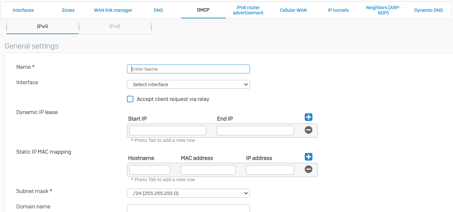Focus the Start IP field

(168, 130)
